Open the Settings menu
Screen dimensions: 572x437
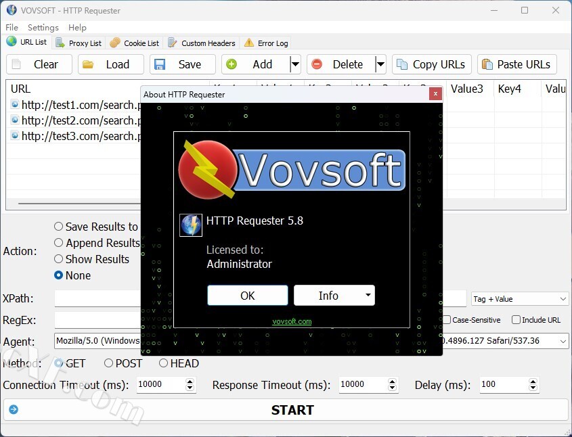pos(43,27)
